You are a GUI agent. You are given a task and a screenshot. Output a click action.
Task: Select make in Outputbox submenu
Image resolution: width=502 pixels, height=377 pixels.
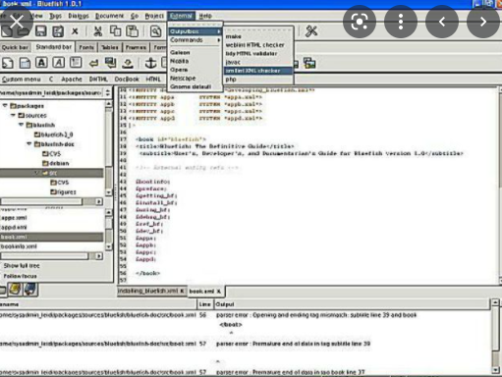pos(258,36)
